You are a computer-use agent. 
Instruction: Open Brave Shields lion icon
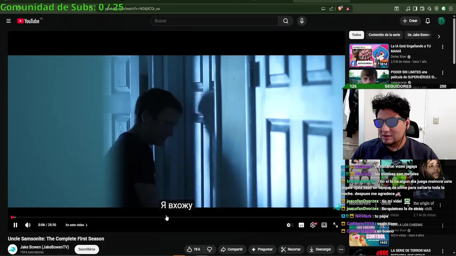coord(340,9)
